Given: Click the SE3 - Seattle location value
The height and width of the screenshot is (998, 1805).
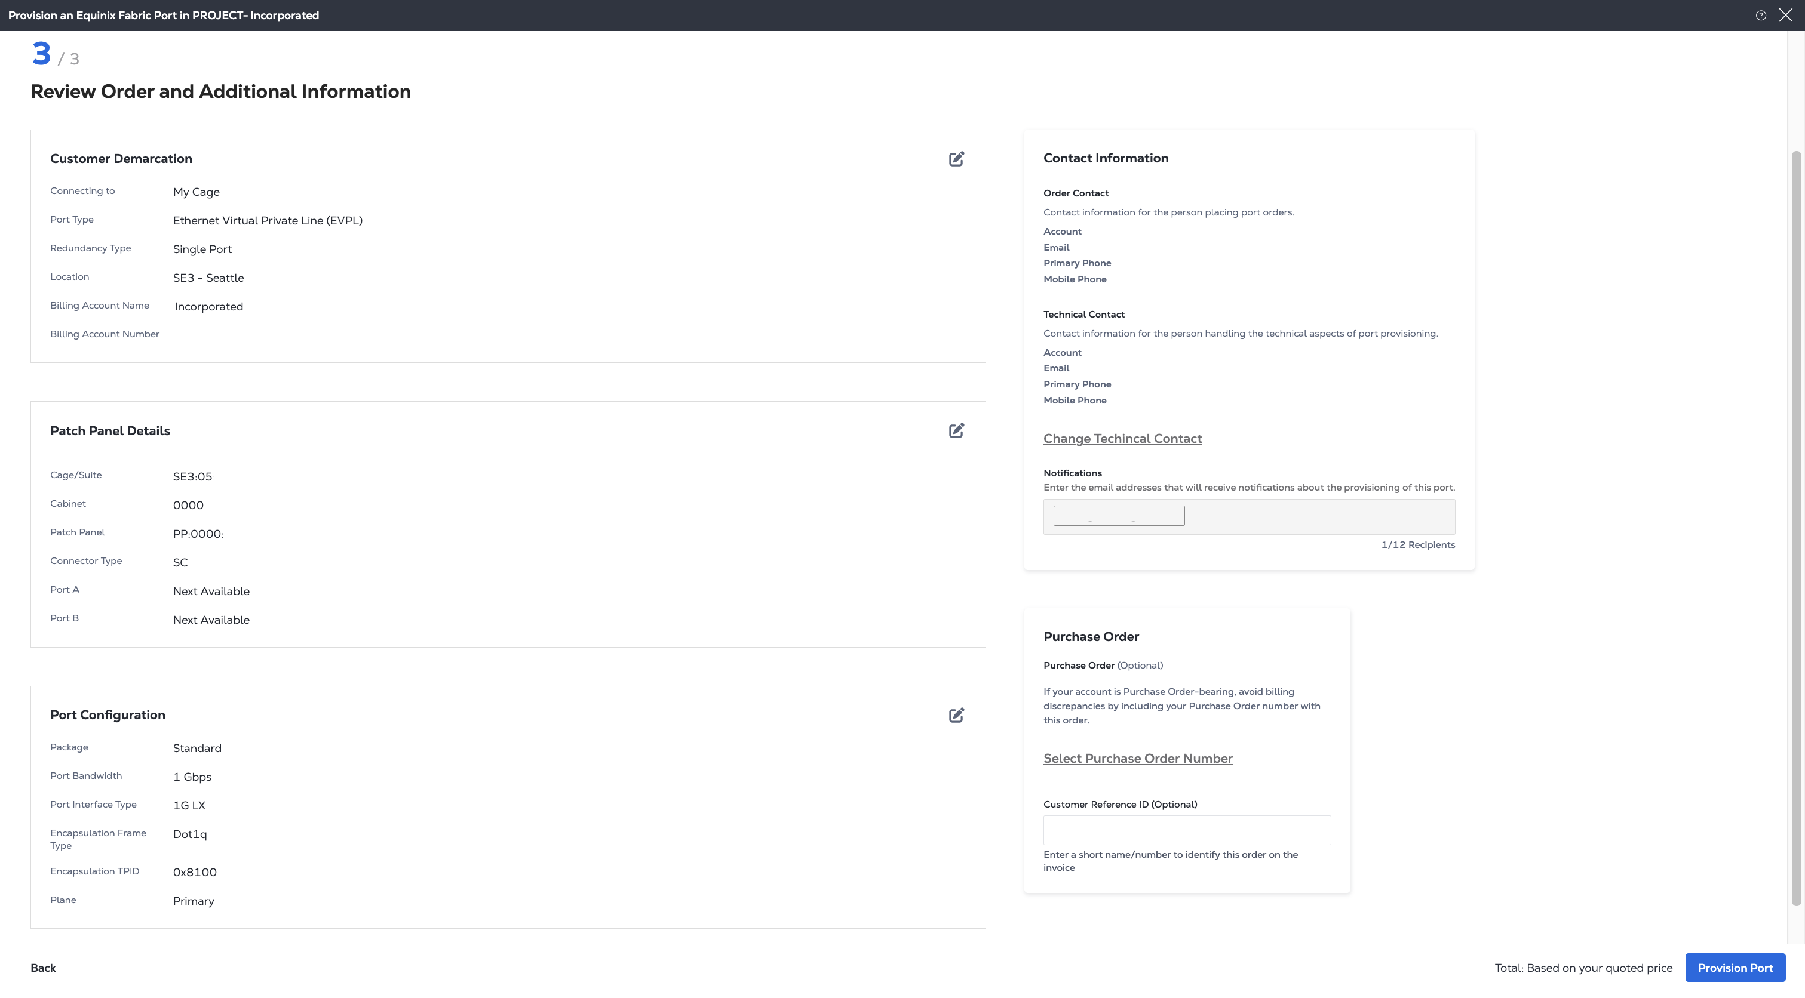Looking at the screenshot, I should (x=208, y=278).
